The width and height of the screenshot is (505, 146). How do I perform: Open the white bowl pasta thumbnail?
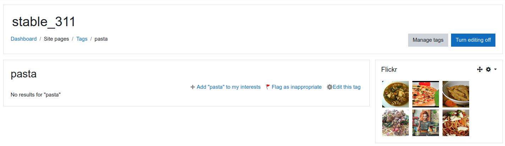tap(456, 94)
